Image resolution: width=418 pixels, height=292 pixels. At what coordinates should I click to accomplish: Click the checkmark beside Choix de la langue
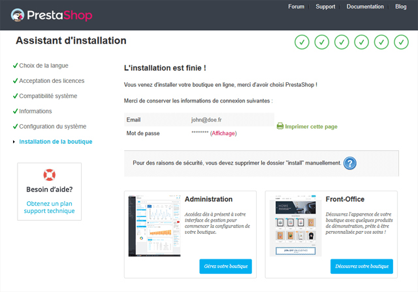tap(15, 65)
